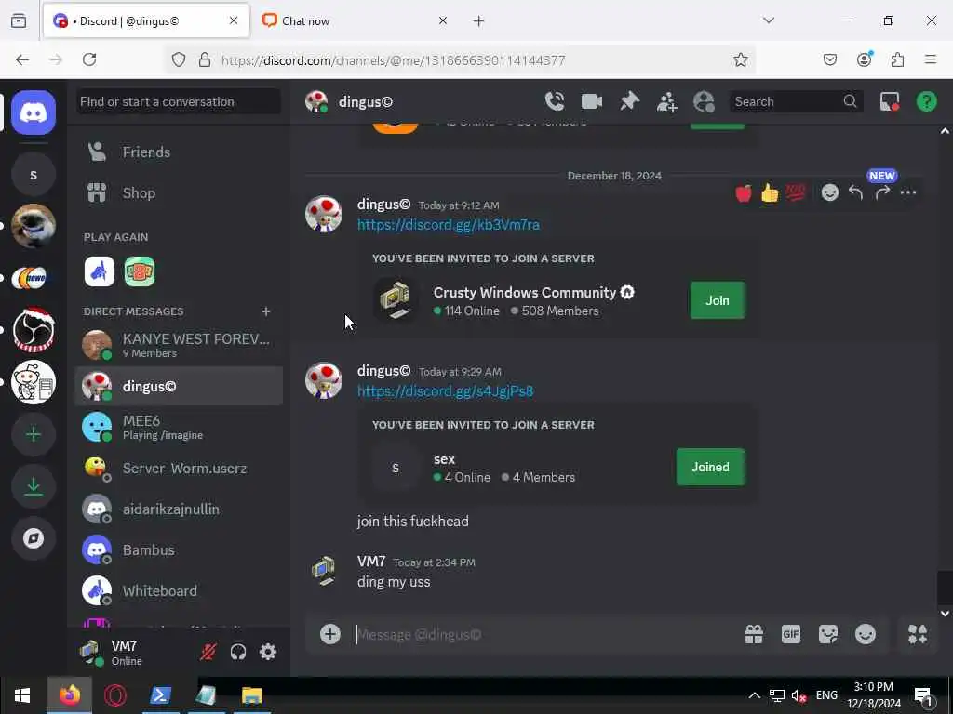This screenshot has width=953, height=714.
Task: Open the apps launcher in message bar
Action: click(x=917, y=634)
